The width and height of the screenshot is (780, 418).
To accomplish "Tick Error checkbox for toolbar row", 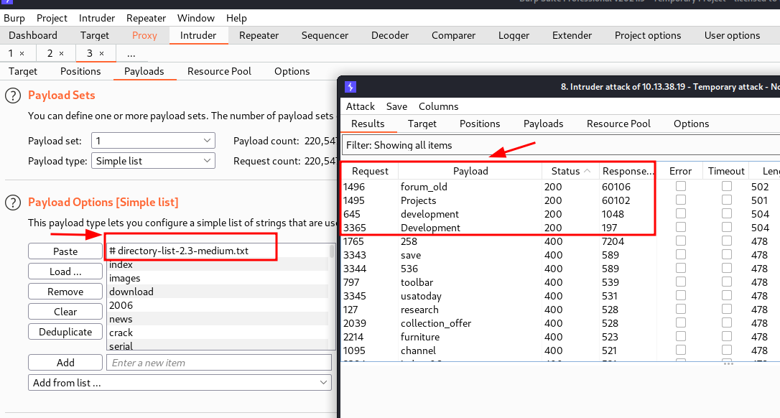I will tap(680, 282).
